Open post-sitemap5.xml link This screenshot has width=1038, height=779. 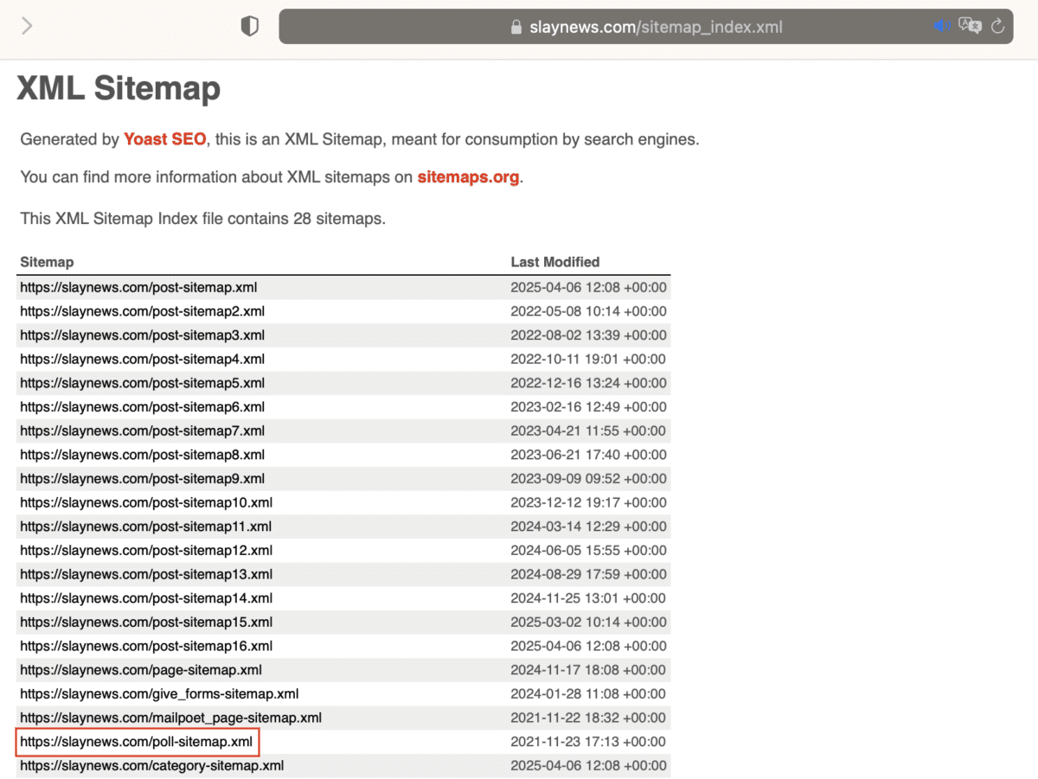point(143,383)
